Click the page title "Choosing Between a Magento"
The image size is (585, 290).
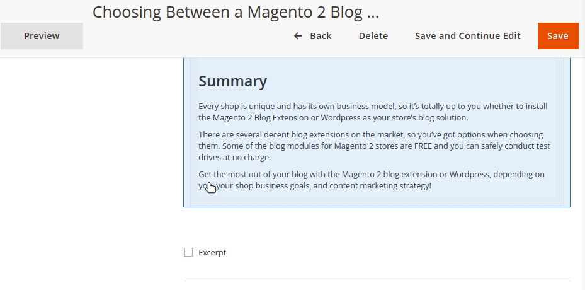(x=236, y=13)
